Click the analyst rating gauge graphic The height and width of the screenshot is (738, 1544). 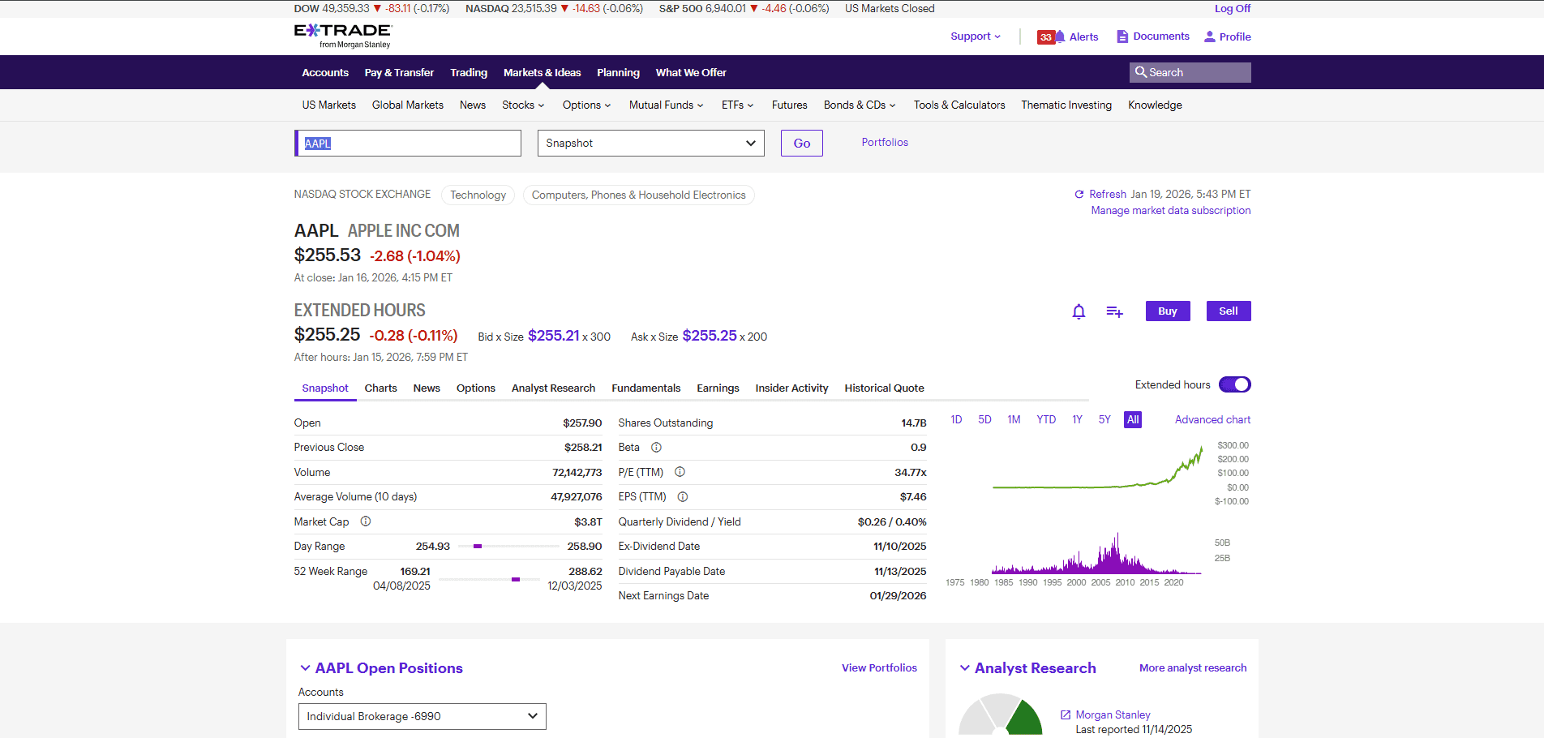[x=1001, y=714]
